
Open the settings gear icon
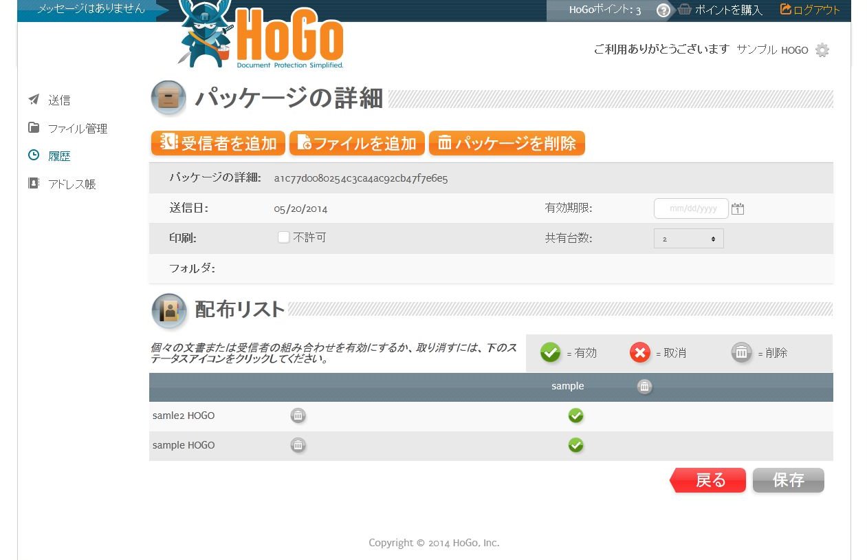click(822, 50)
